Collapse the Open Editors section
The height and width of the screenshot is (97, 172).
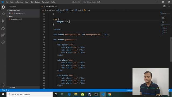click(23, 10)
